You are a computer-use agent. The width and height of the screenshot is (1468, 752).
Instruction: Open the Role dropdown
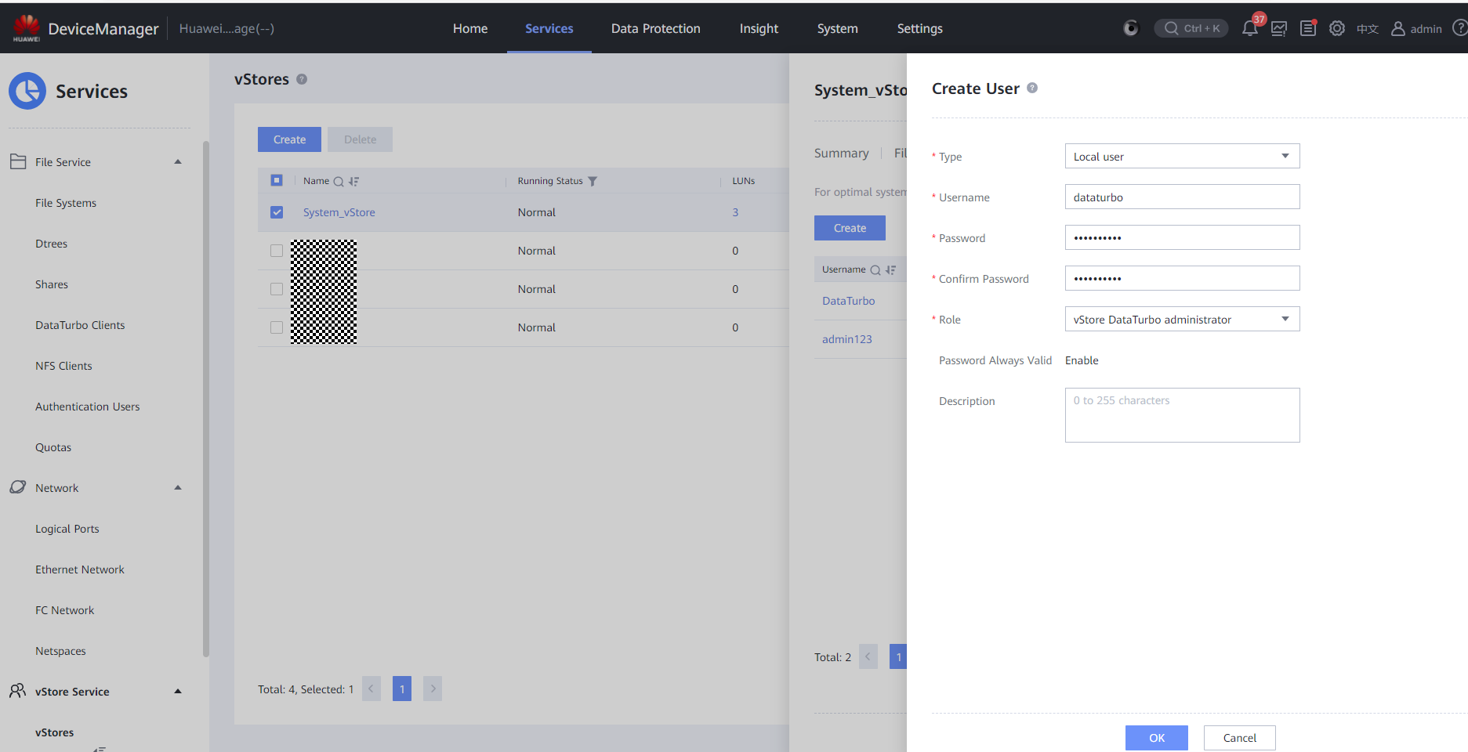1182,320
